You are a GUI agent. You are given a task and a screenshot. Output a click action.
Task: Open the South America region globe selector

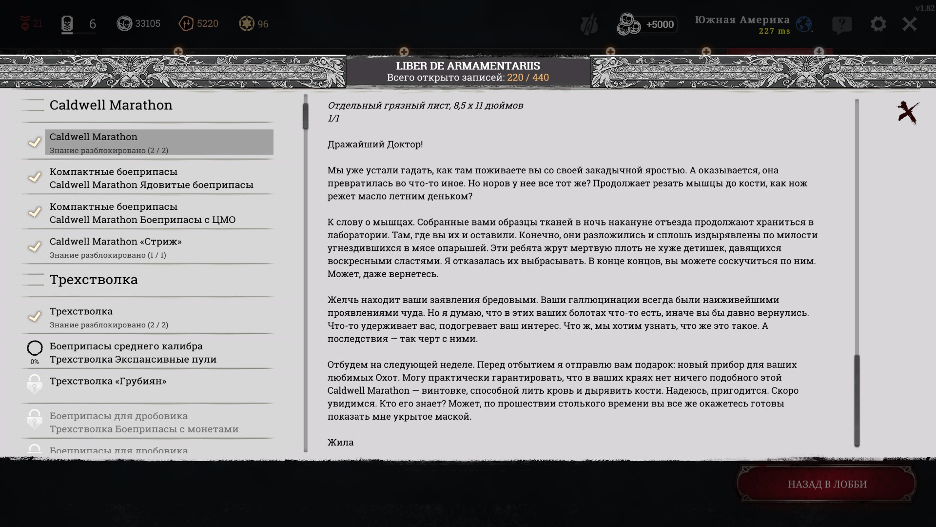pyautogui.click(x=803, y=24)
